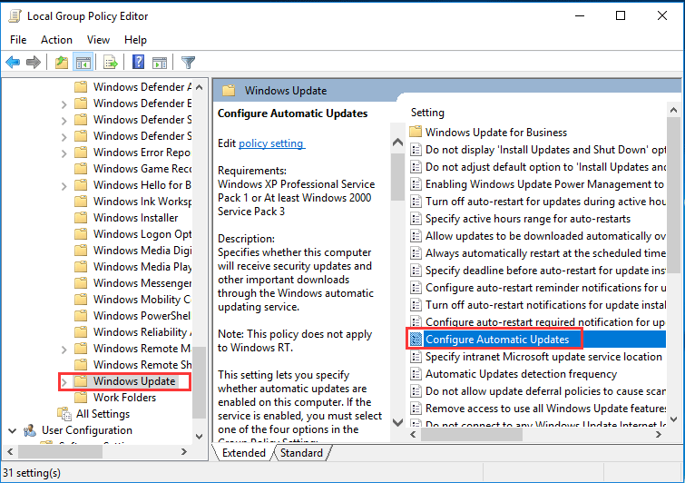The height and width of the screenshot is (483, 685).
Task: Open the Action menu
Action: 56,40
